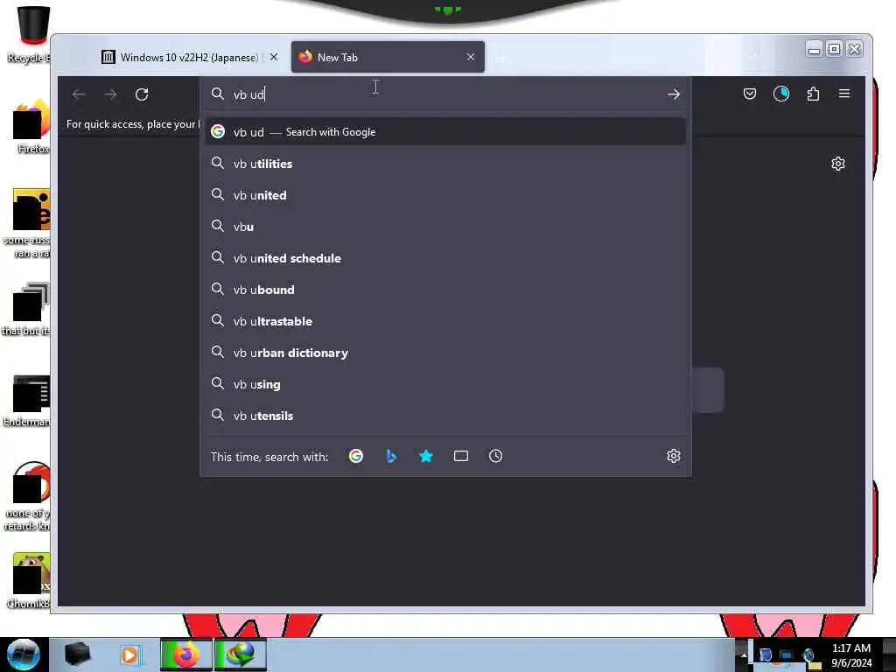Select the 'vb united' suggestion
This screenshot has width=896, height=672.
click(445, 195)
